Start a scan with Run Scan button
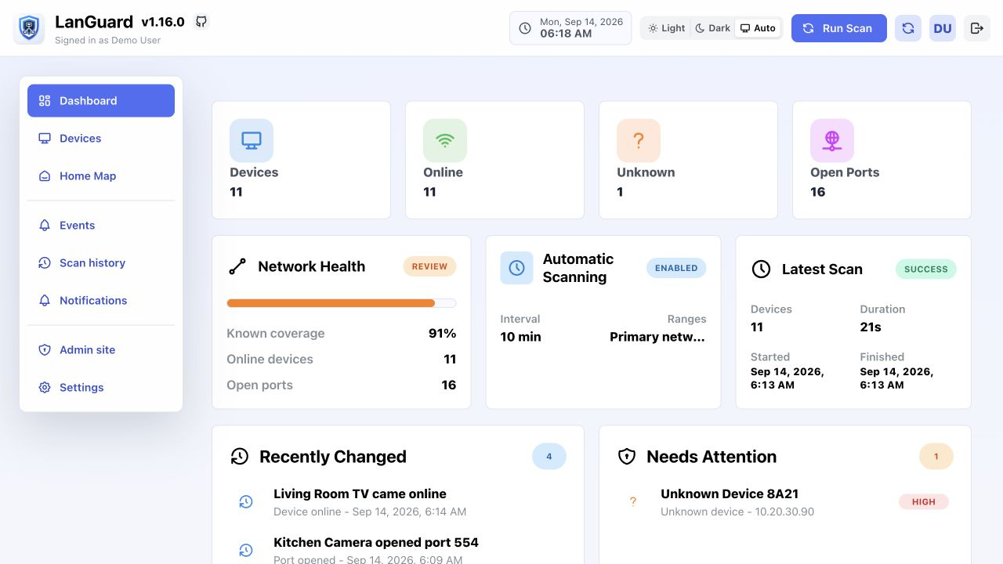 pyautogui.click(x=839, y=28)
